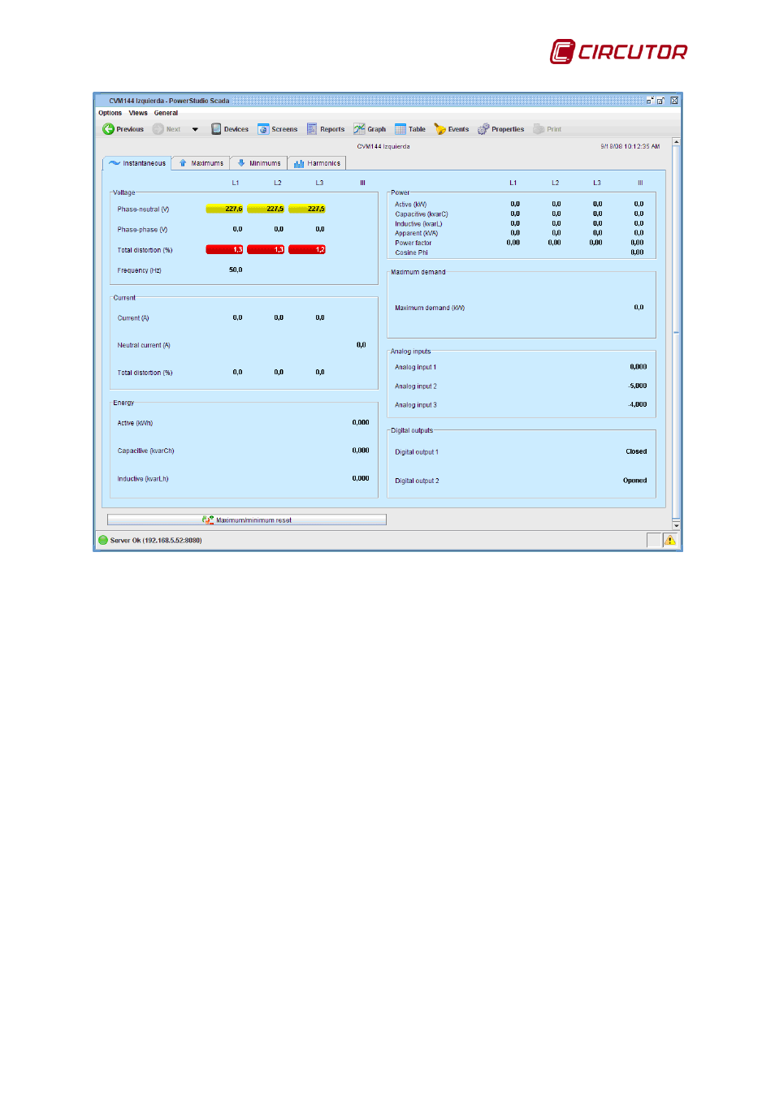Click the empty status box beside warning icon

(x=654, y=540)
